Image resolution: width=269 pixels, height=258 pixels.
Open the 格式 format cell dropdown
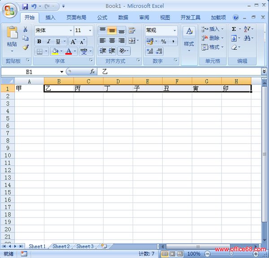(213, 47)
